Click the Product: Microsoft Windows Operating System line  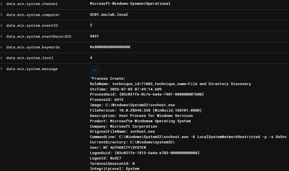140,121
